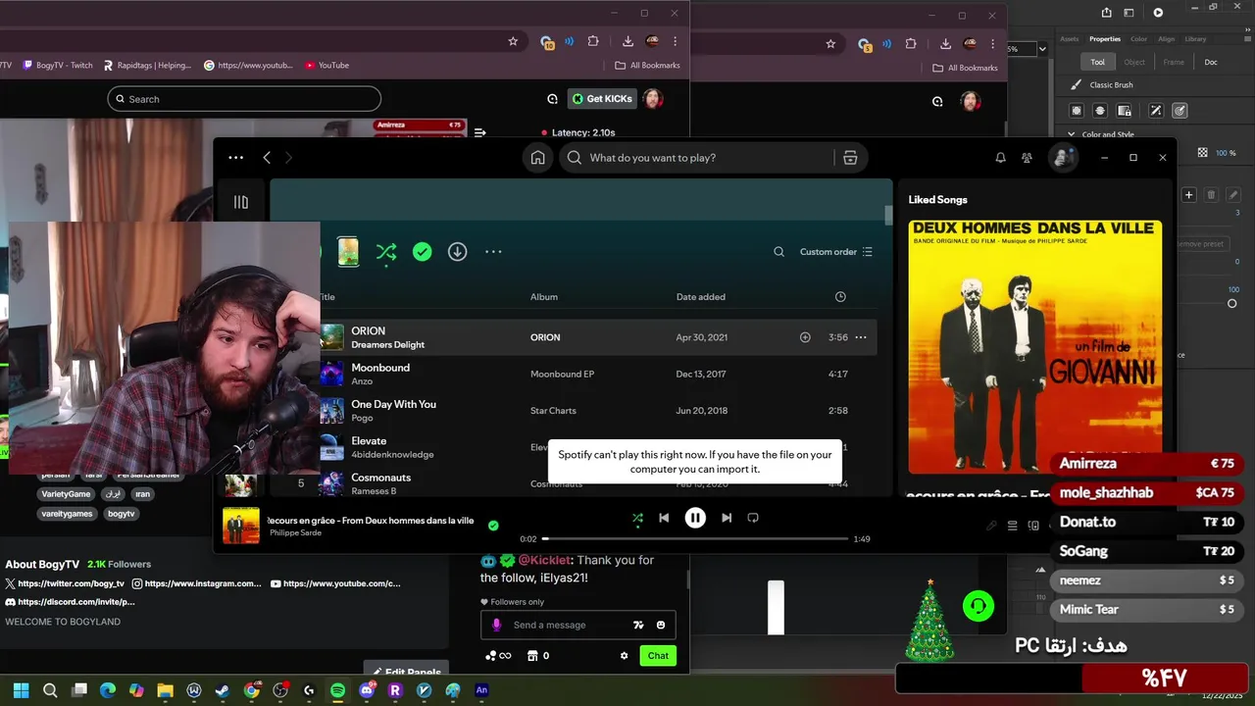Open the Custom order sort dropdown

(835, 252)
